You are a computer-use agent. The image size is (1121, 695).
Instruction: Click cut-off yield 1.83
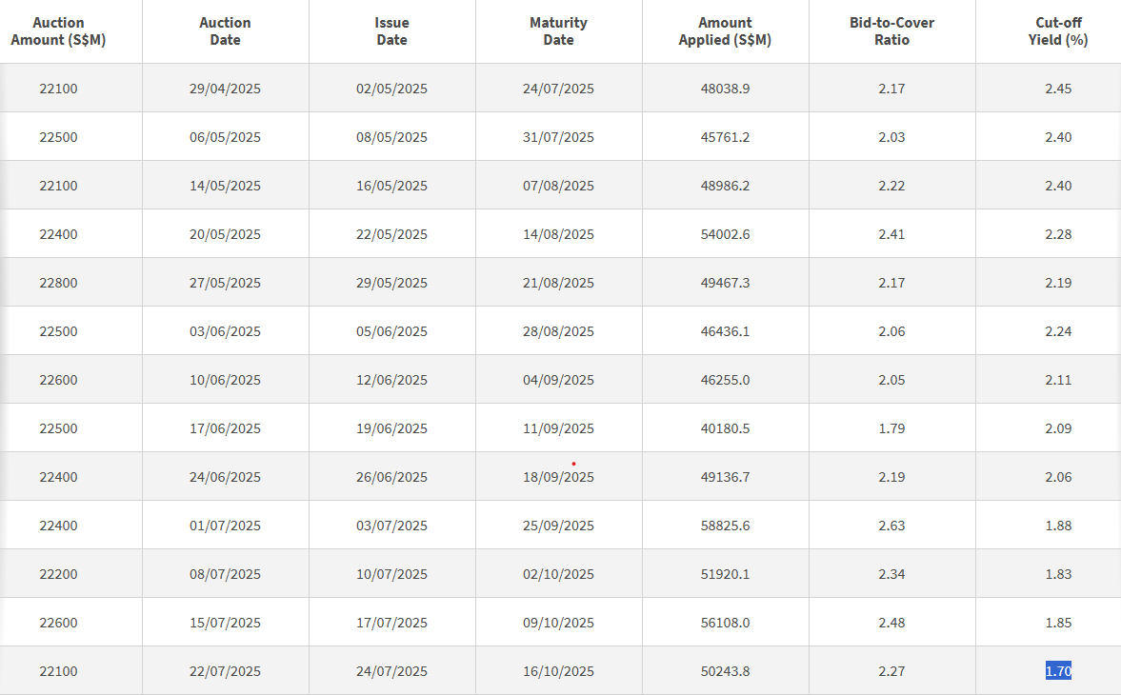1058,574
